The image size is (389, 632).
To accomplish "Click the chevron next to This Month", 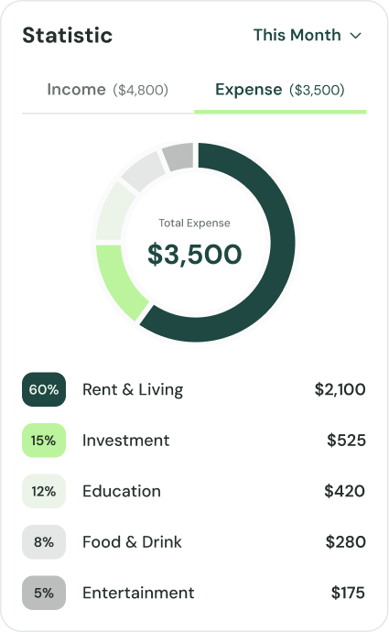I will [x=356, y=36].
